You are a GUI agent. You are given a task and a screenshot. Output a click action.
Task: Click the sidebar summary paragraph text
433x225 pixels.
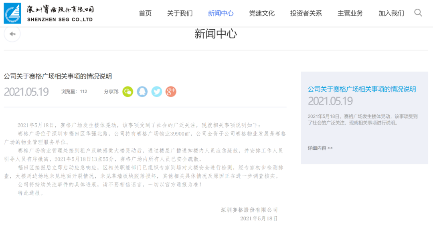point(362,120)
